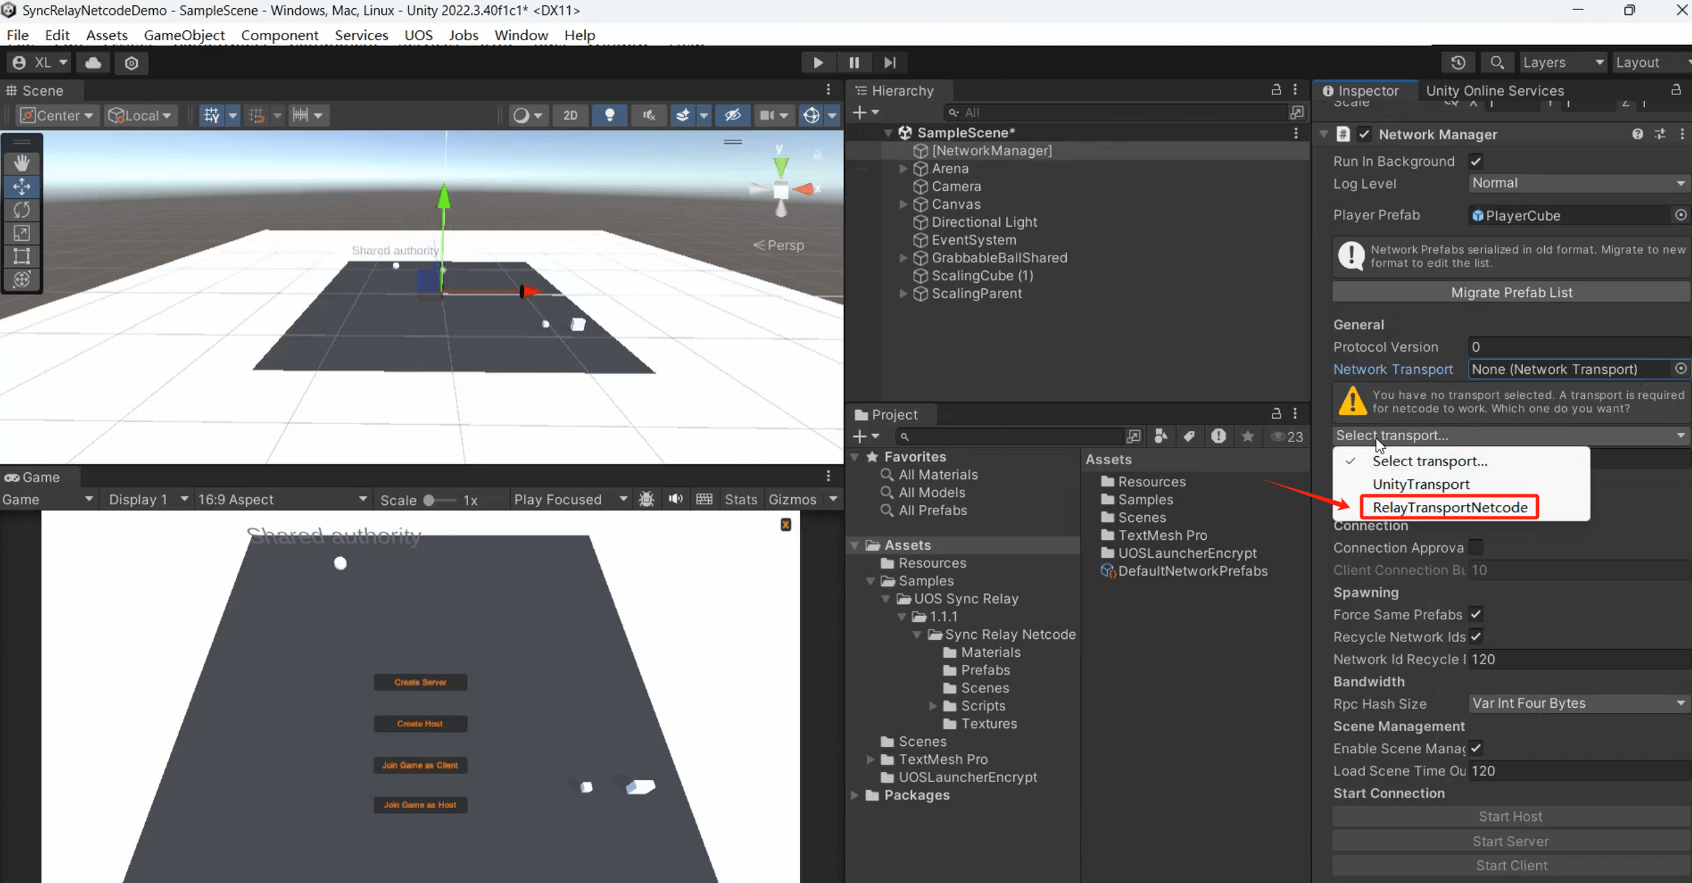Uncheck Force Same Prefabs checkbox
The width and height of the screenshot is (1692, 883).
click(1476, 615)
